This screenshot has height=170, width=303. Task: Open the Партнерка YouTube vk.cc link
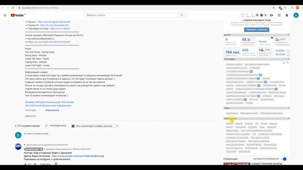click(x=60, y=28)
